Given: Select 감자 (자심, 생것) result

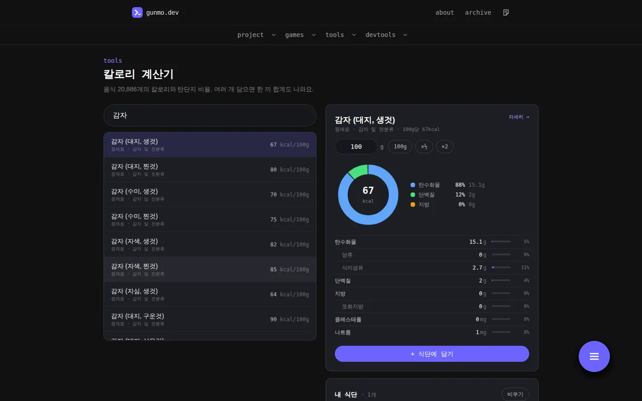Looking at the screenshot, I should (210, 295).
